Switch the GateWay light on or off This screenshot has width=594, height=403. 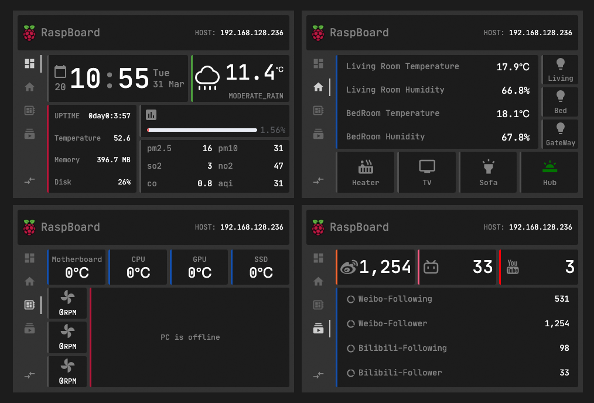pyautogui.click(x=560, y=129)
